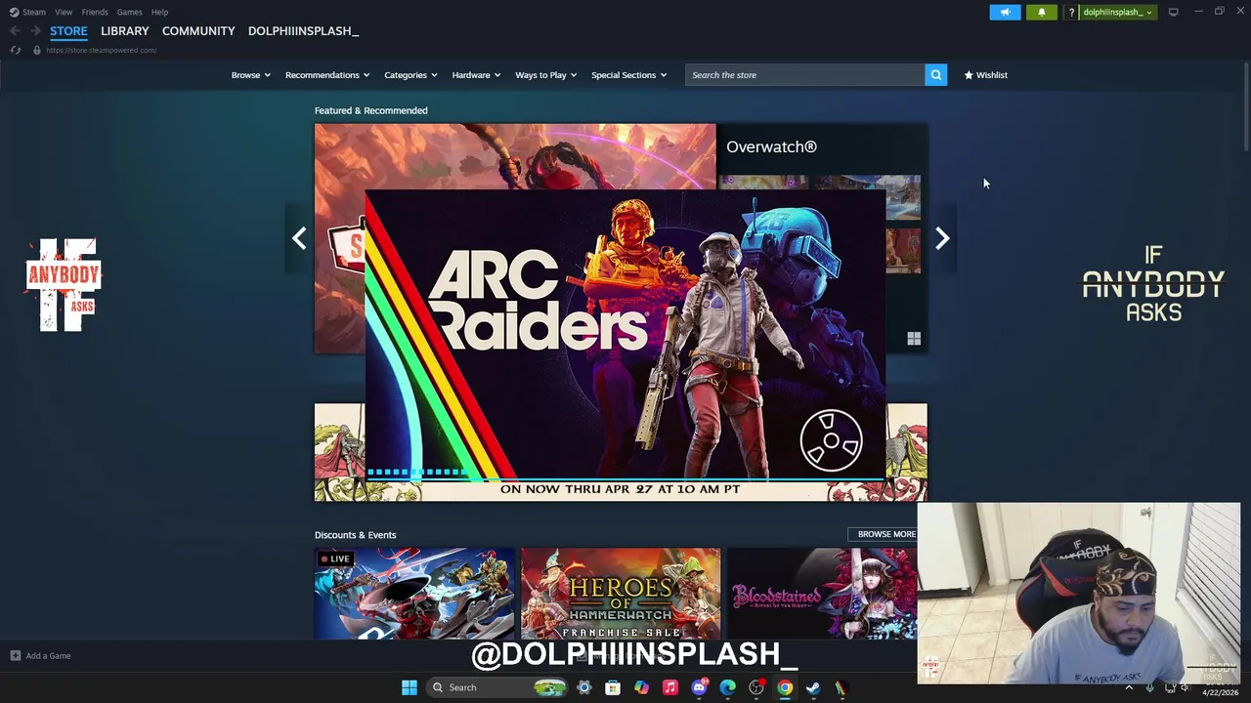Open the Friends menu
1251x703 pixels.
pos(95,12)
